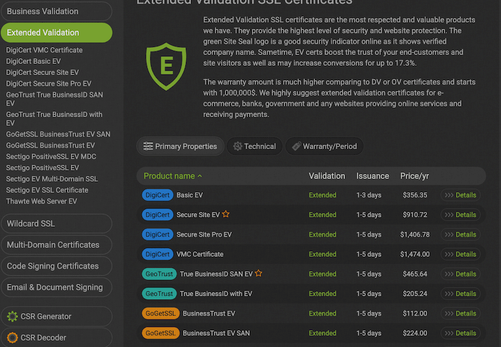Click the $910.72 price cell
Viewport: 501px width, 347px height.
click(415, 215)
